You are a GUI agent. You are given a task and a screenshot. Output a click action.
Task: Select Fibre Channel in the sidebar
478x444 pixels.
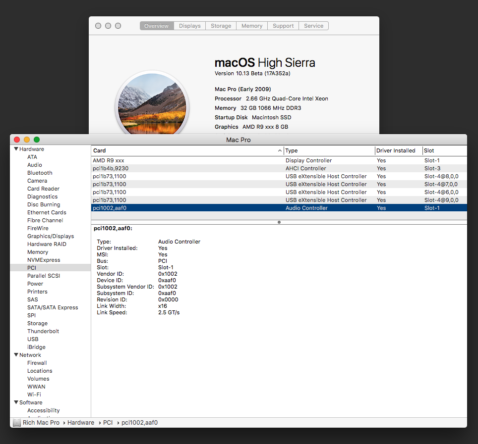45,220
